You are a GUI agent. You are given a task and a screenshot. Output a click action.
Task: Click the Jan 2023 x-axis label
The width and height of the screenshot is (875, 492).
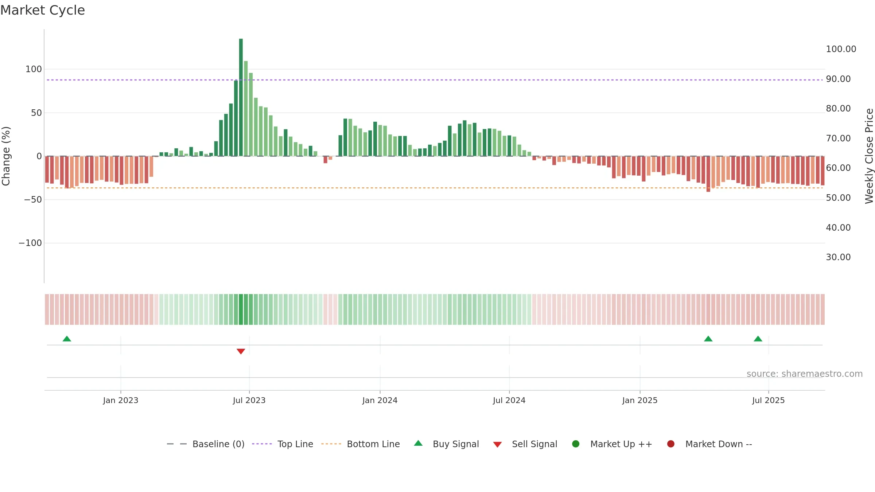click(121, 400)
